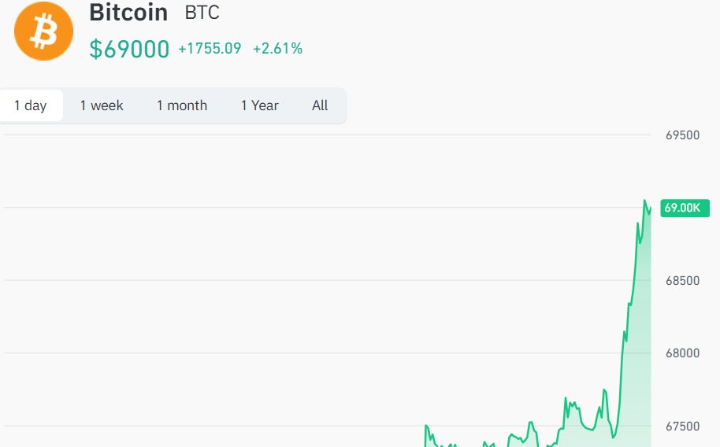Click the right end of the price line
This screenshot has width=720, height=447.
click(x=651, y=208)
